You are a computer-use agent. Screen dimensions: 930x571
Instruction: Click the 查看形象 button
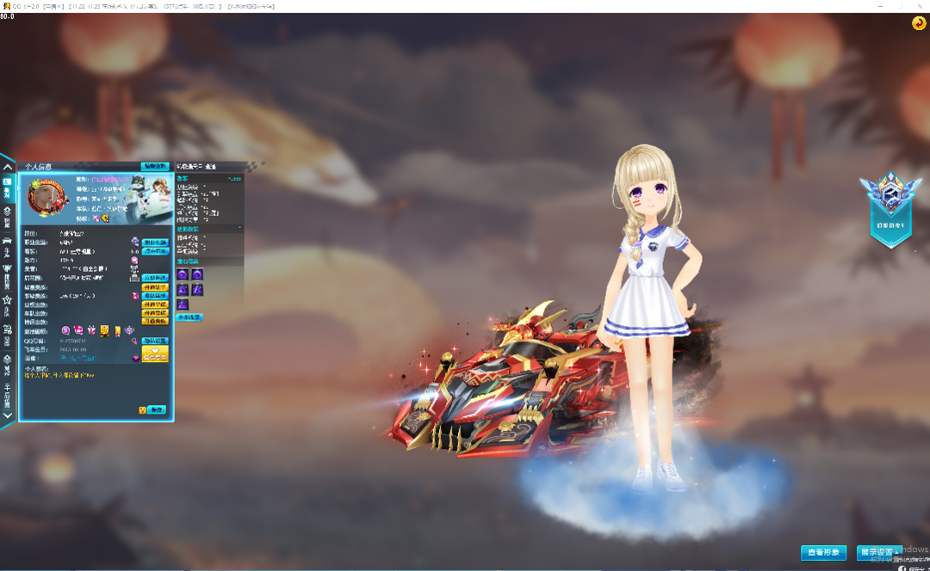pos(823,552)
